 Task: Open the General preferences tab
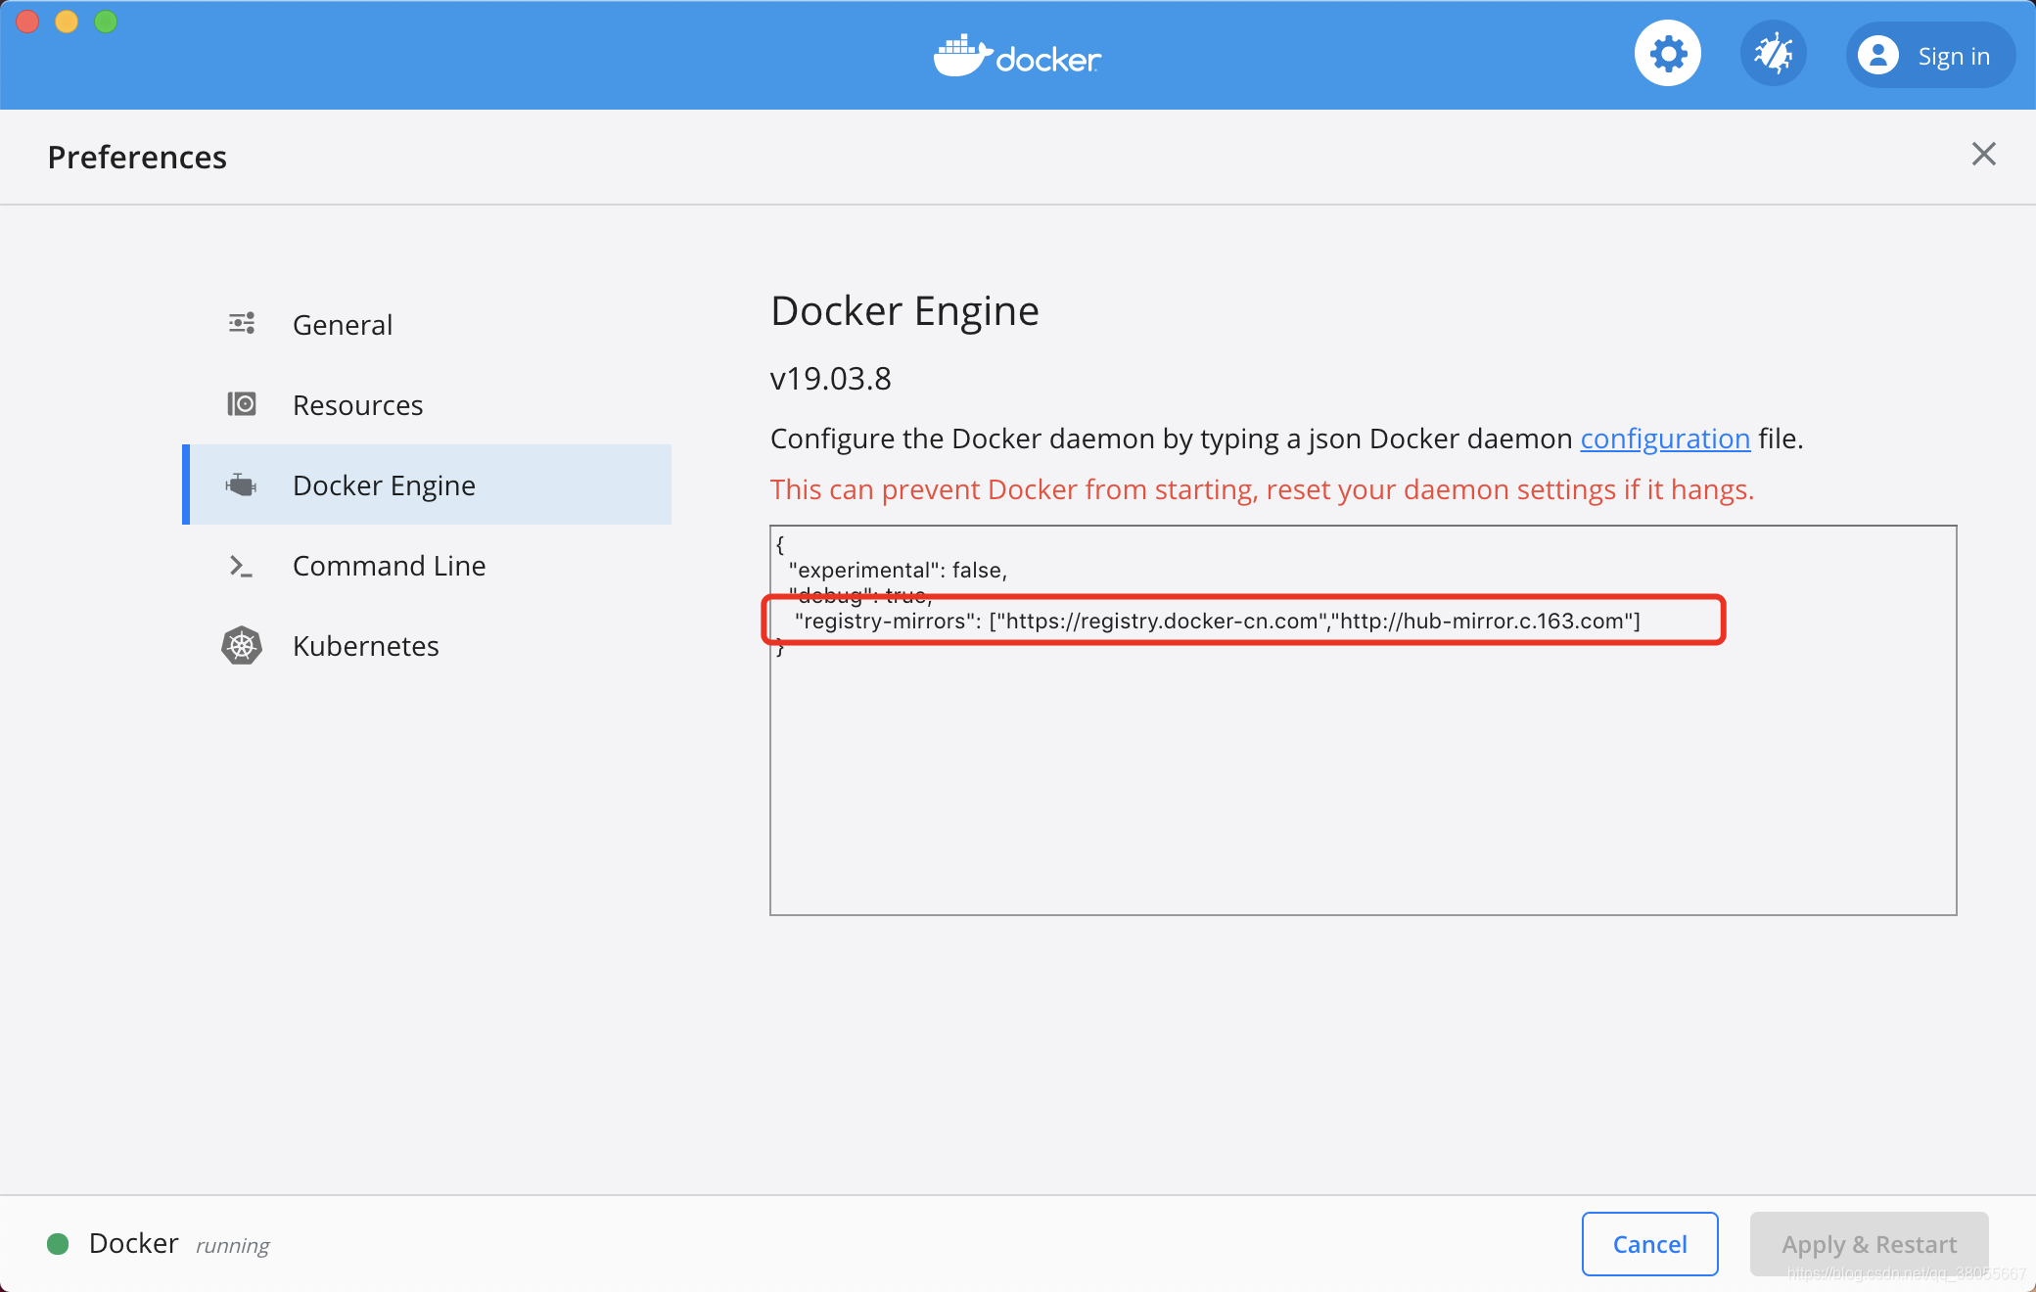[427, 324]
